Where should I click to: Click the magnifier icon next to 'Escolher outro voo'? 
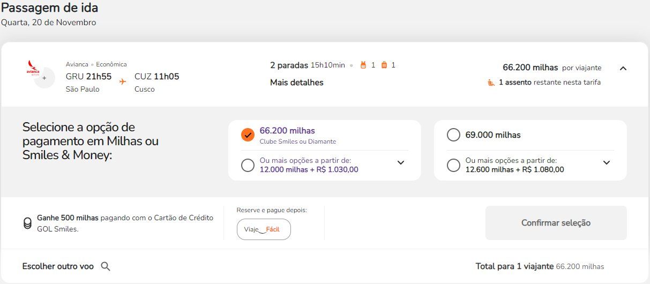pos(106,266)
